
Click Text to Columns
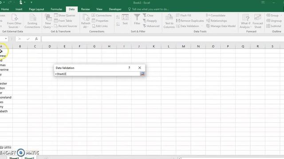[x=169, y=21]
